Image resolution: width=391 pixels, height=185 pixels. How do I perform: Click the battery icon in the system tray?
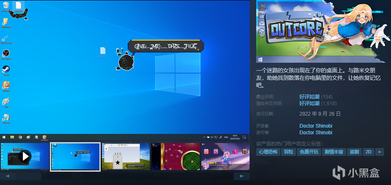208,137
